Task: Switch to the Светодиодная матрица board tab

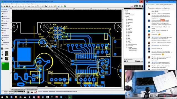Action: click(31, 90)
